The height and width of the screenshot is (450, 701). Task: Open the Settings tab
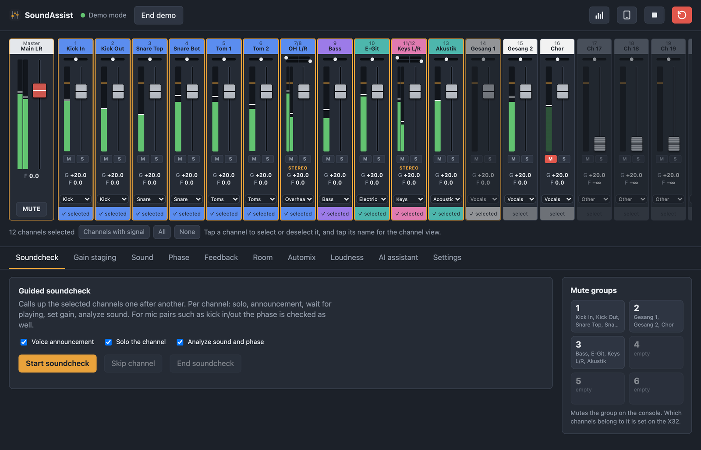point(447,258)
